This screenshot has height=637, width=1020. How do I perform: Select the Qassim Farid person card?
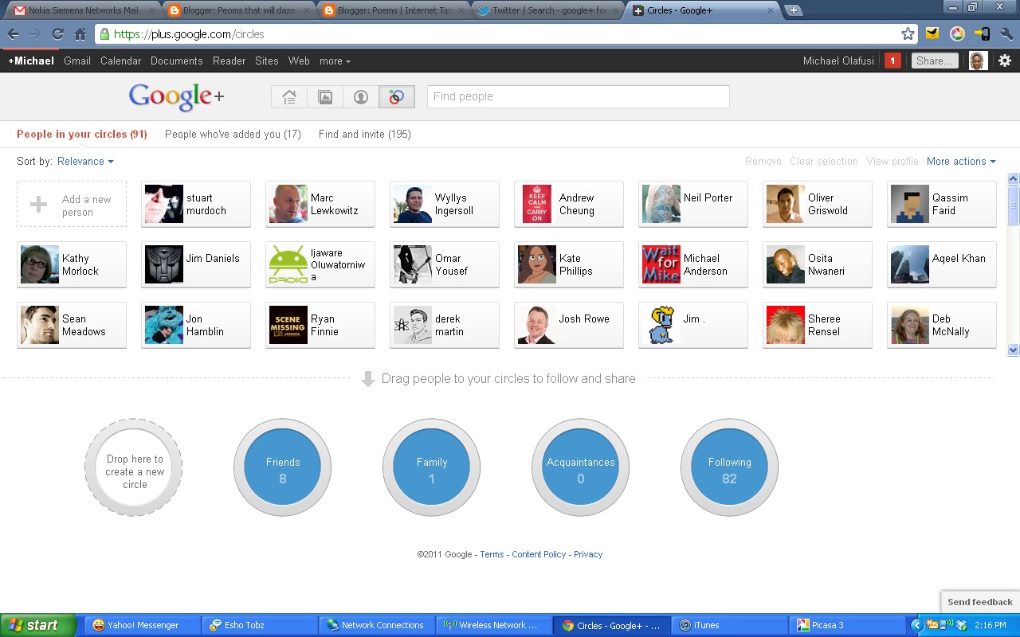942,204
